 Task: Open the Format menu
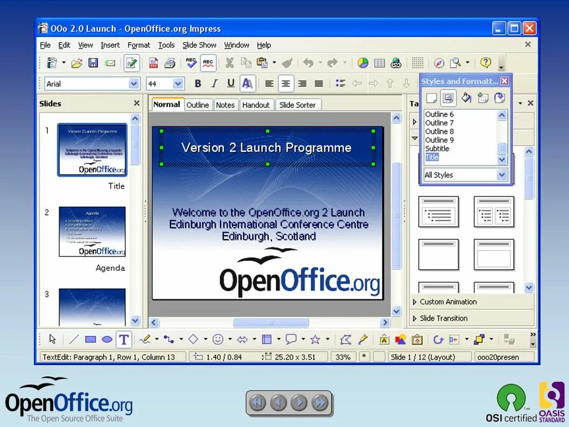click(139, 45)
